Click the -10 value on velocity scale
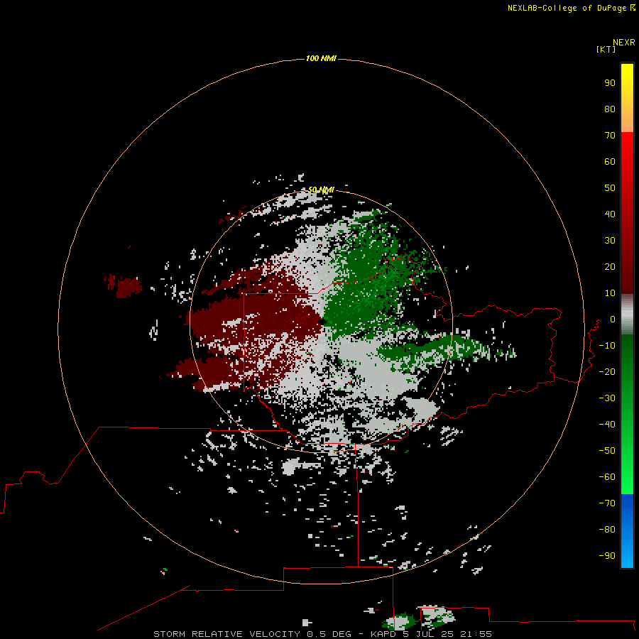 click(607, 346)
